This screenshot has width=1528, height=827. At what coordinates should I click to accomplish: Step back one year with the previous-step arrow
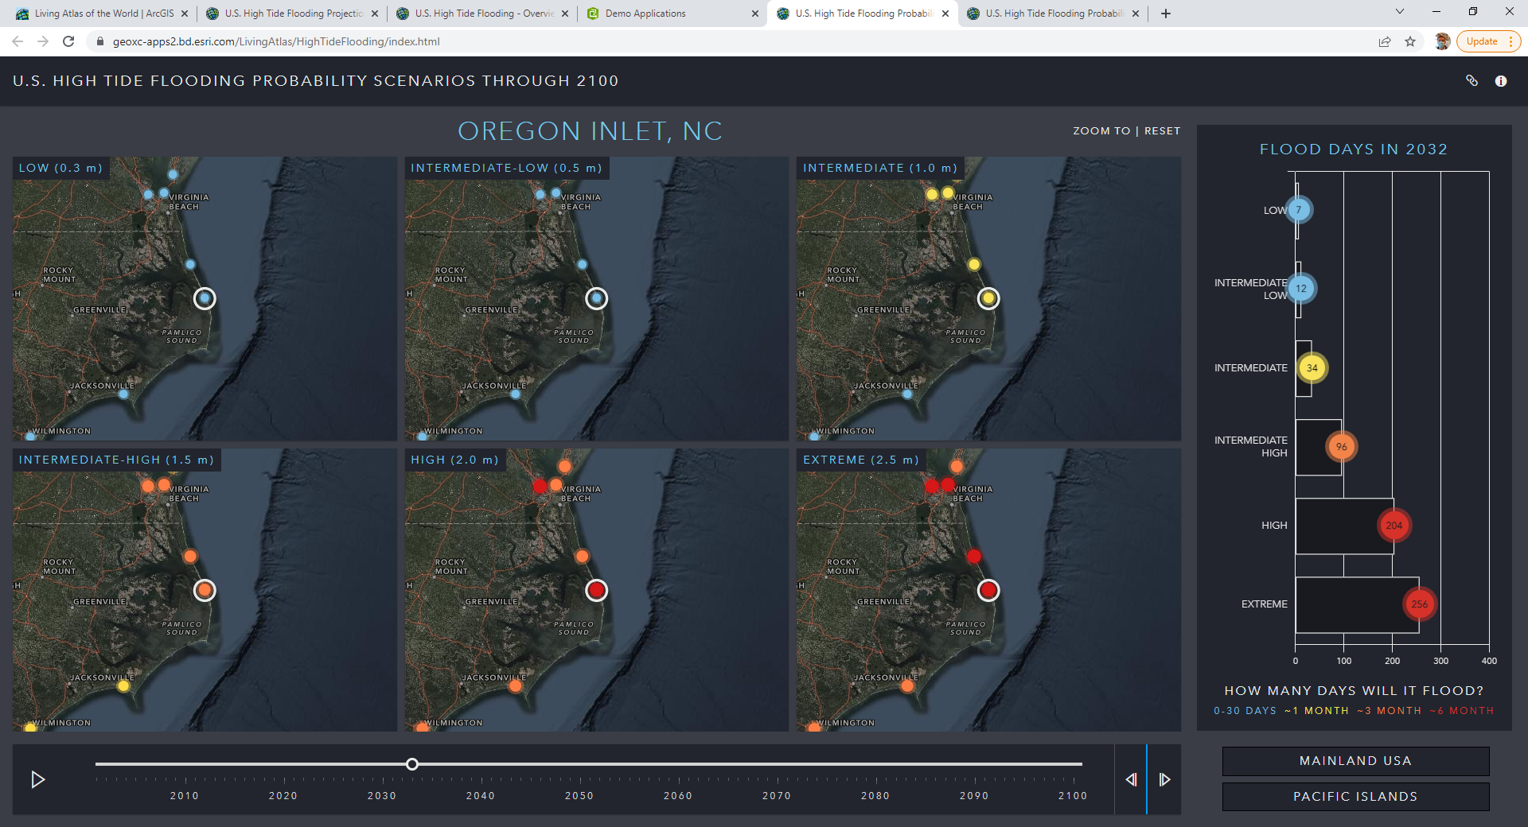[x=1131, y=780]
